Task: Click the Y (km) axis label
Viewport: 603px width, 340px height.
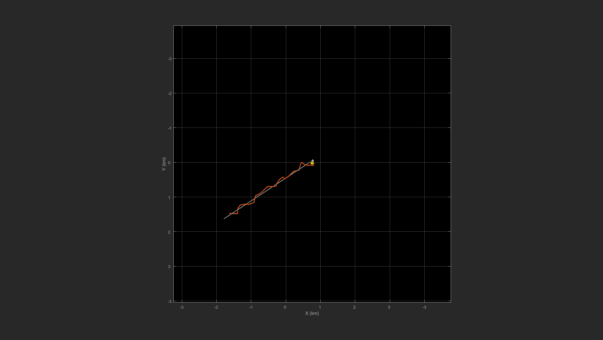Action: [x=164, y=164]
